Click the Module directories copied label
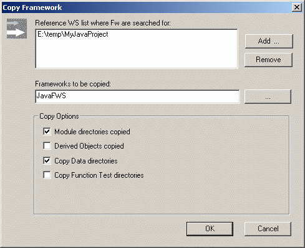Viewport: 305px width, 248px height. (x=92, y=132)
